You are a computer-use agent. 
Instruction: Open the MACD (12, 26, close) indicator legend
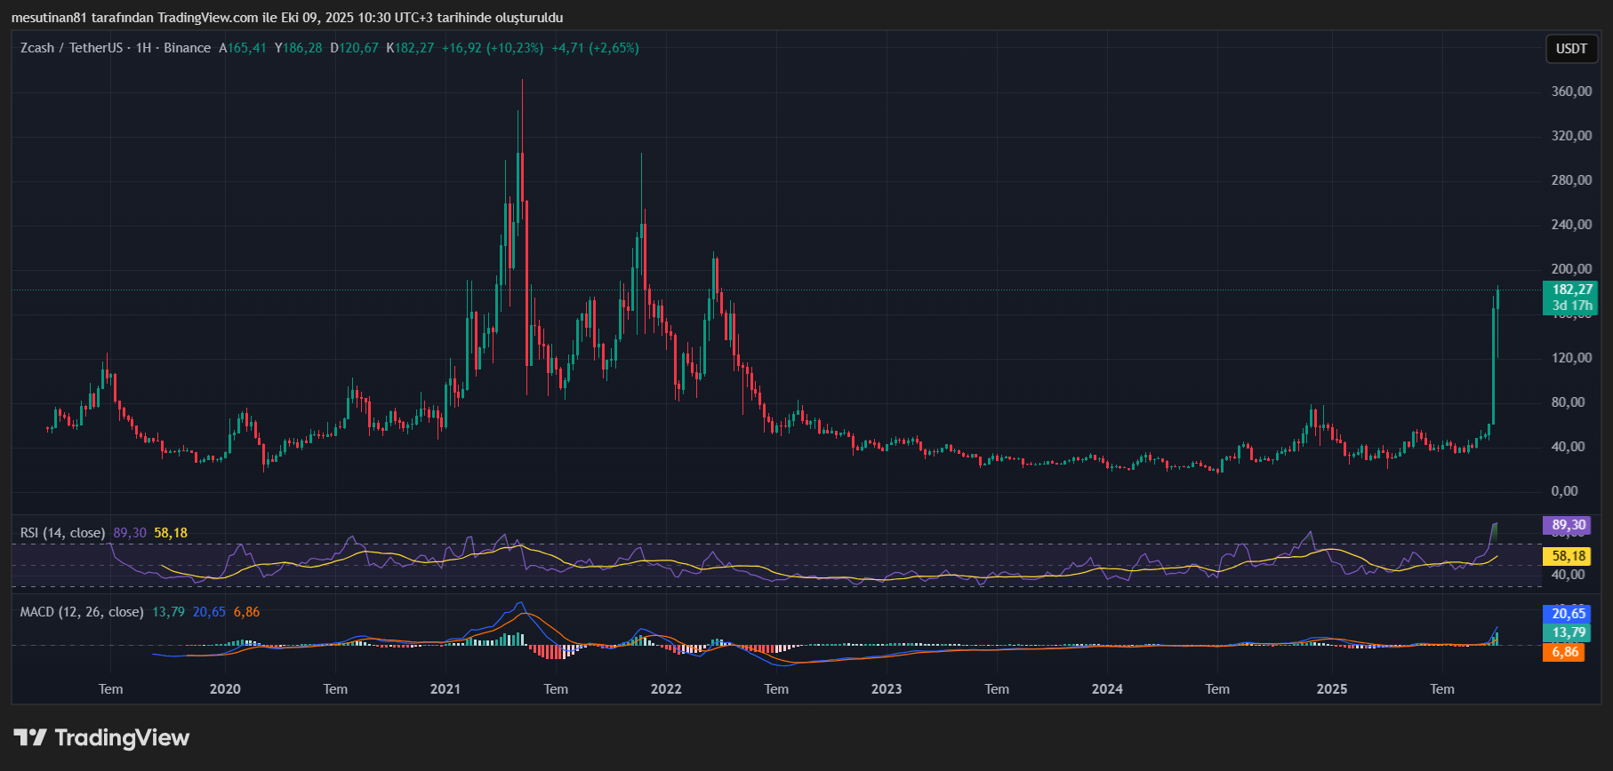[x=82, y=612]
